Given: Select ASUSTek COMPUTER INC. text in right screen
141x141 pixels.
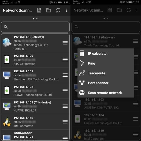Looking at the screenshot, I should (x=101, y=108).
